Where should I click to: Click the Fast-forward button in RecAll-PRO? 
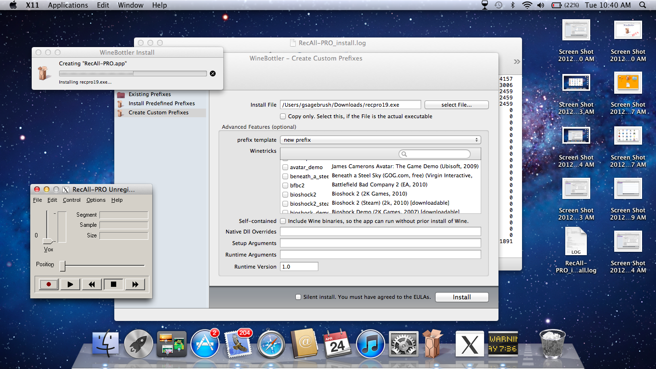pos(135,284)
